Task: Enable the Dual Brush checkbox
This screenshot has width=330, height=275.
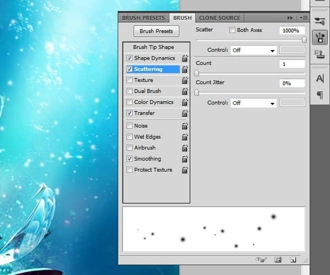Action: point(129,91)
